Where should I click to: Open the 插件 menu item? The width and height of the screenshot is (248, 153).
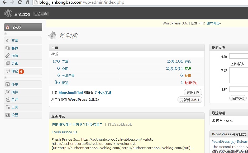tap(23, 92)
